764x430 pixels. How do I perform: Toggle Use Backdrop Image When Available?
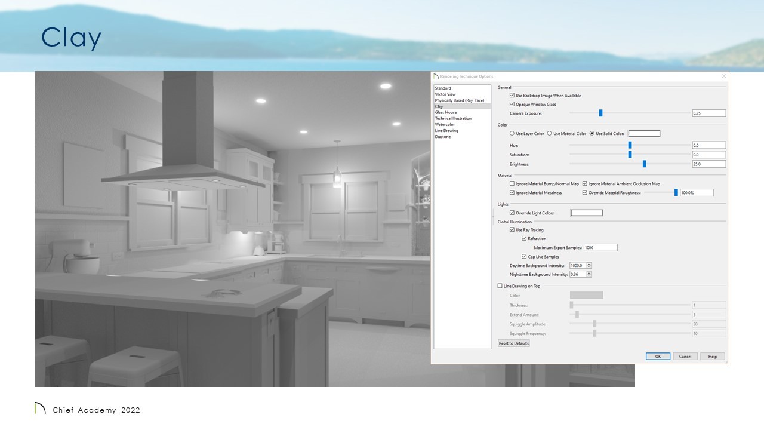click(512, 96)
